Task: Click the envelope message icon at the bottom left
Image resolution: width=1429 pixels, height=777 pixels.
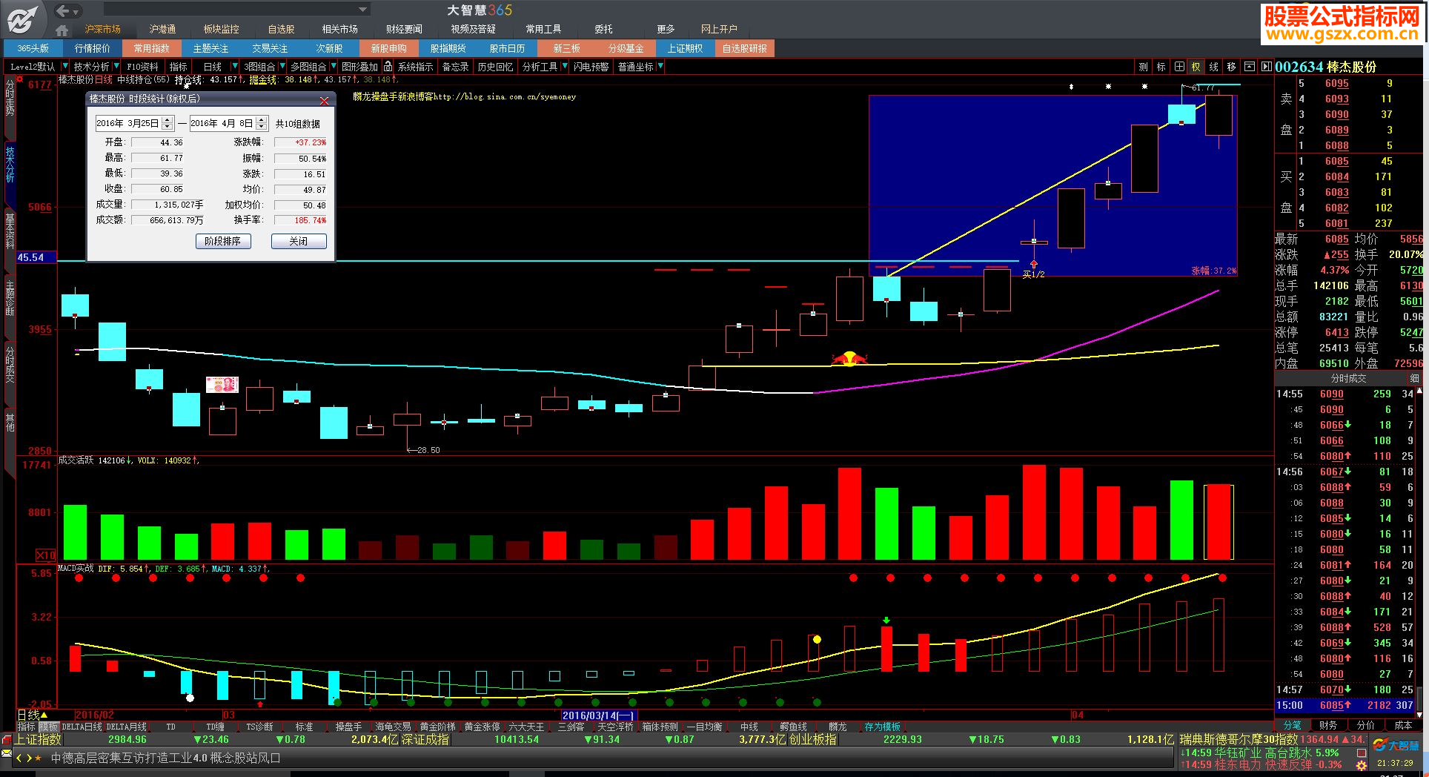Action: [x=7, y=753]
